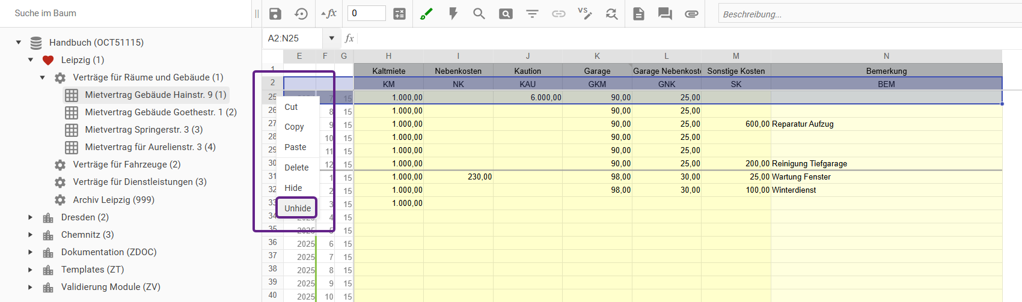Viewport: 1022px width, 302px height.
Task: Click the calculator icon
Action: [399, 14]
